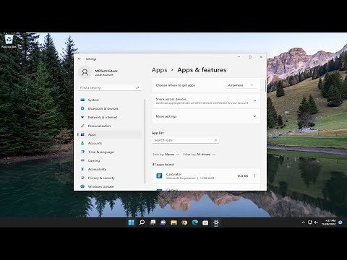The width and height of the screenshot is (347, 260).
Task: Click the Calculator entry name text
Action: (x=173, y=174)
